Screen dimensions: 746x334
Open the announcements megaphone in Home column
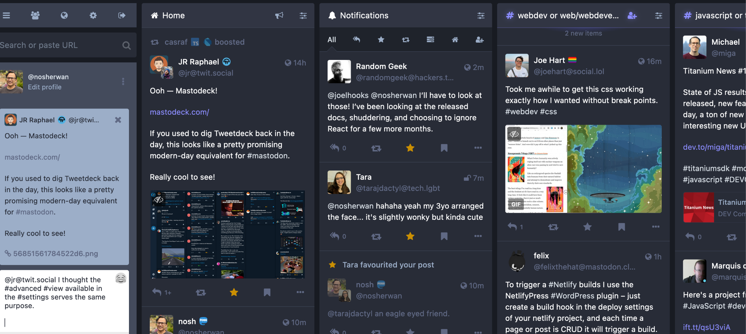click(x=279, y=15)
